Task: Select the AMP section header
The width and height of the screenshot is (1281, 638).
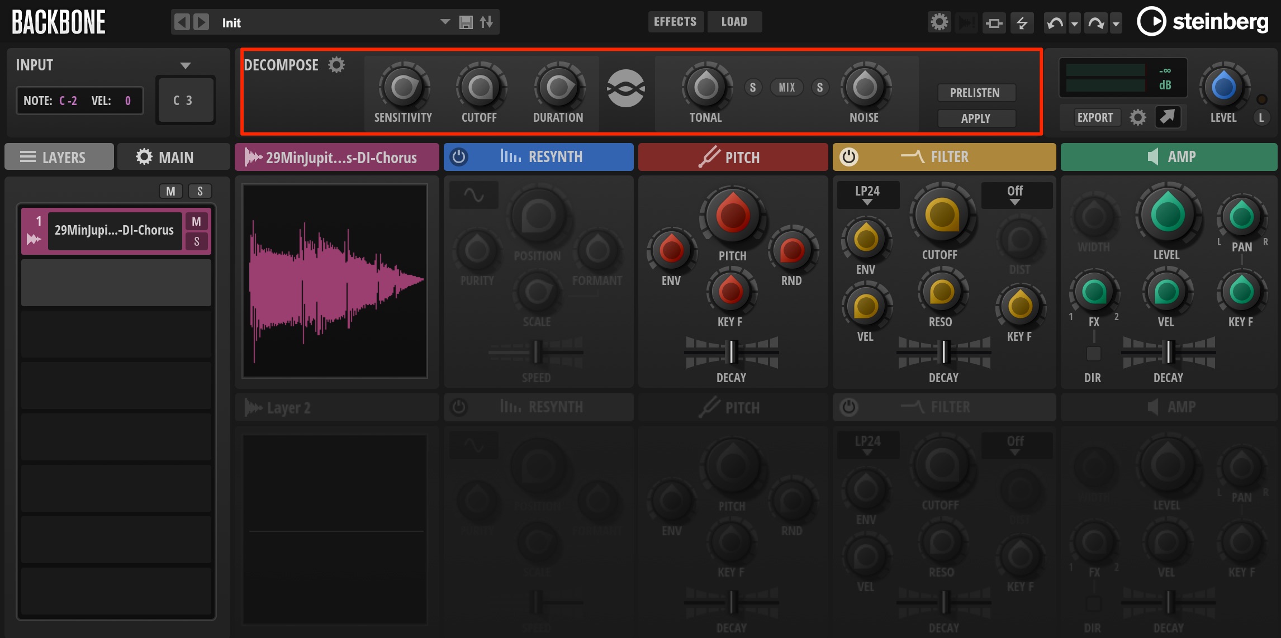Action: click(1169, 156)
